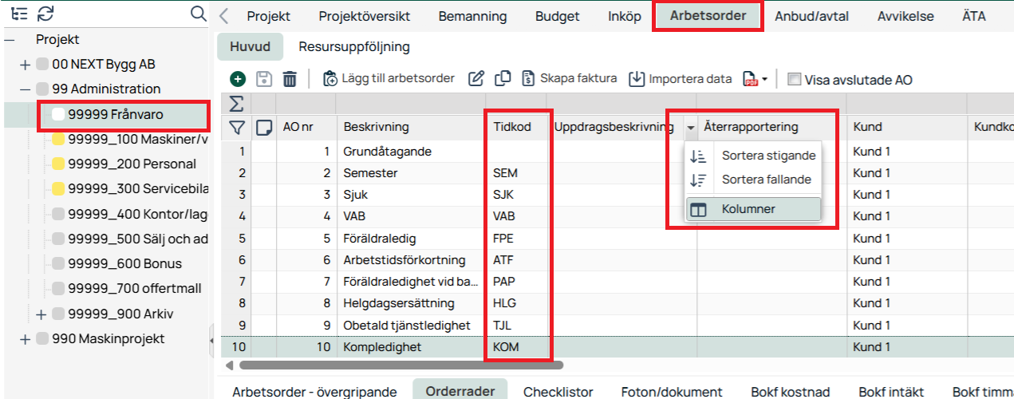1014x399 pixels.
Task: Click the edit pencil icon in toolbar
Action: point(476,78)
